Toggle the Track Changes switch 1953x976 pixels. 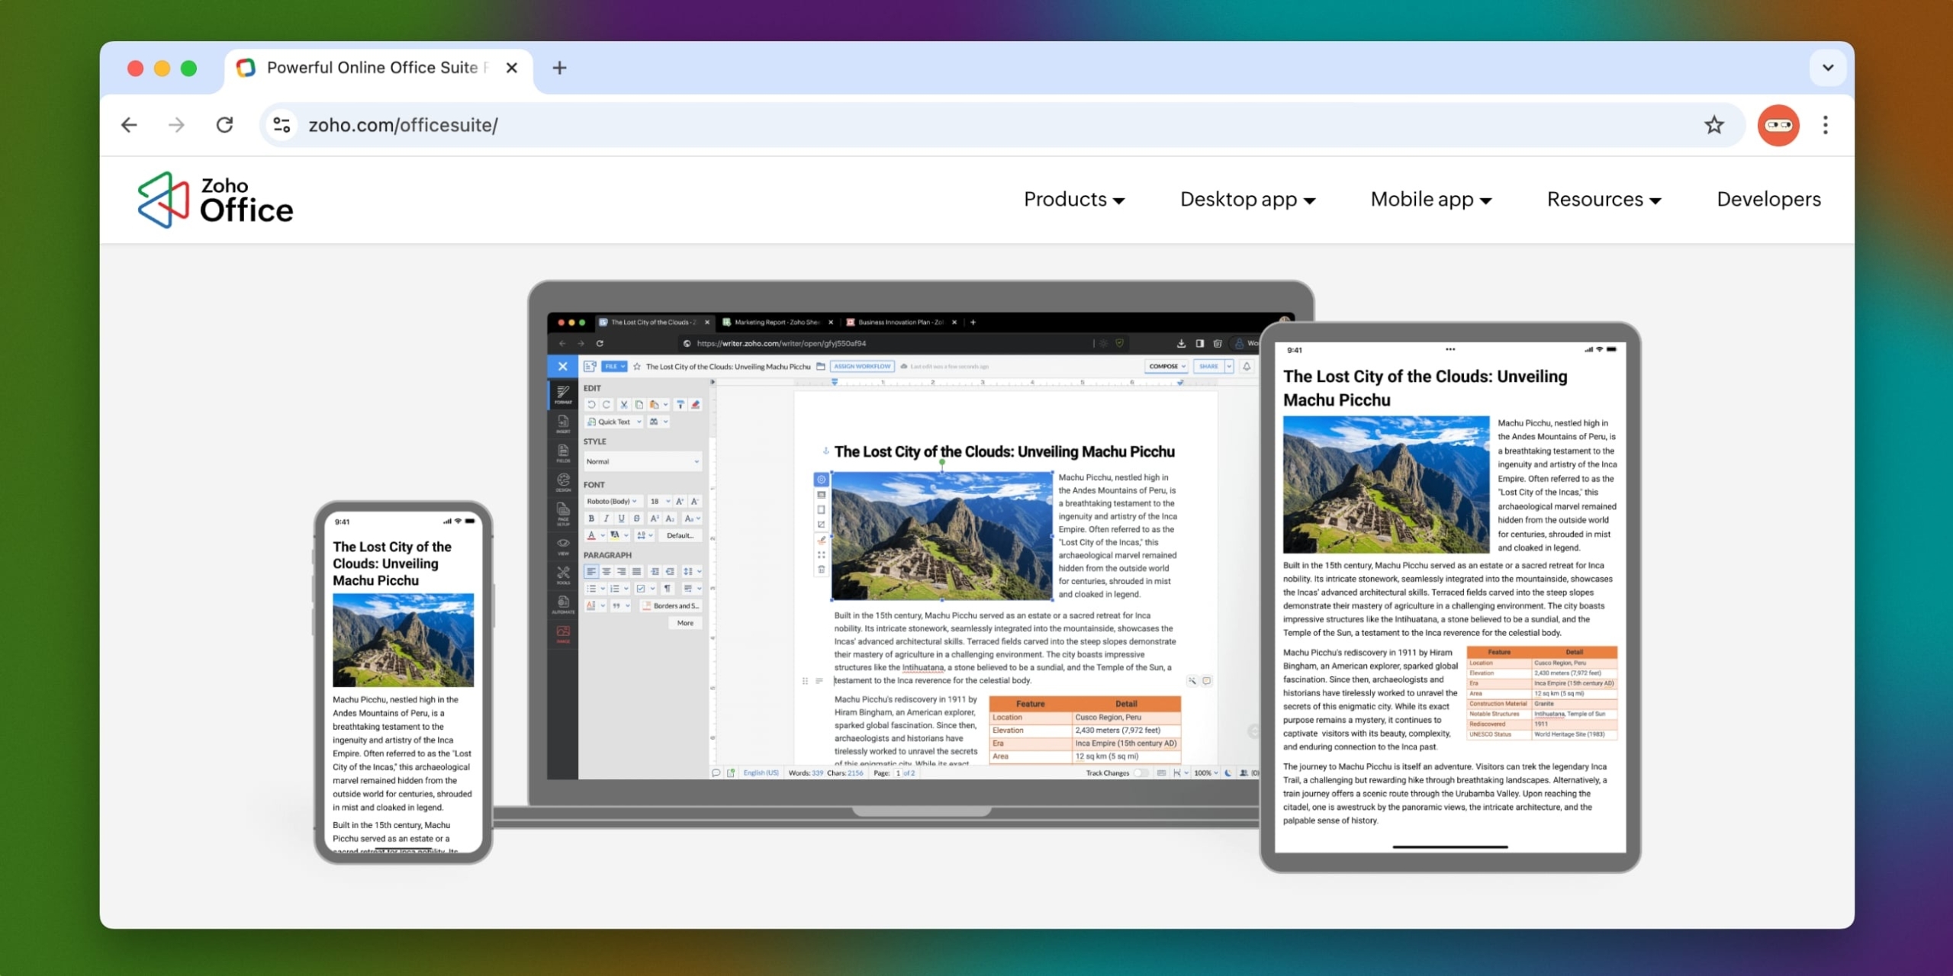(x=1141, y=773)
